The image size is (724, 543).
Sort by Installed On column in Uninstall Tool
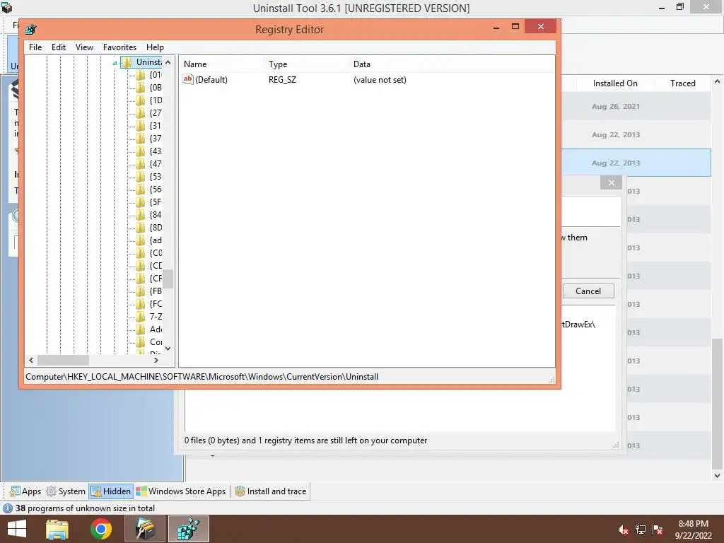(x=614, y=83)
